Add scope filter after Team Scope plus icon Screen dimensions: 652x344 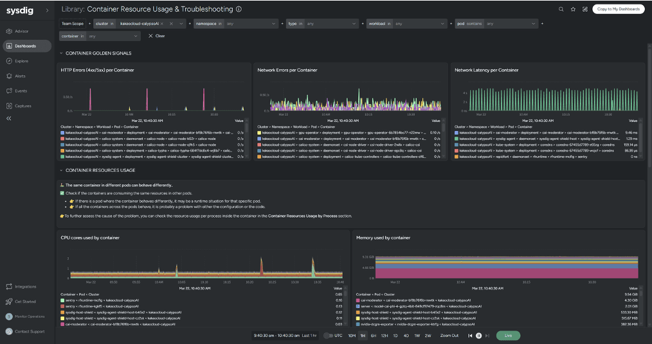(89, 24)
